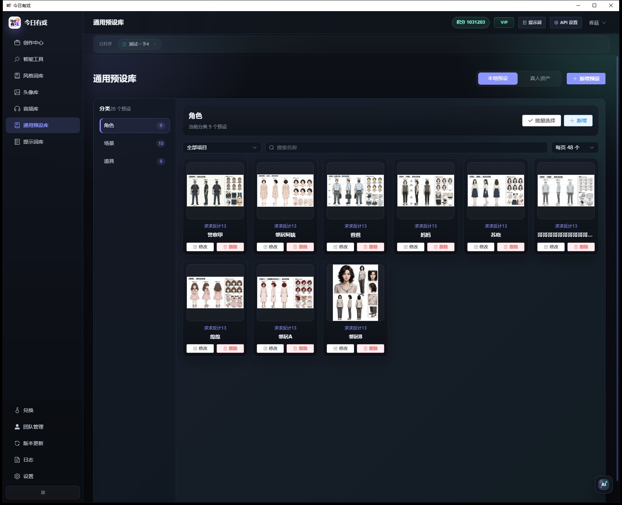Check 版本更新 in sidebar

[43, 443]
